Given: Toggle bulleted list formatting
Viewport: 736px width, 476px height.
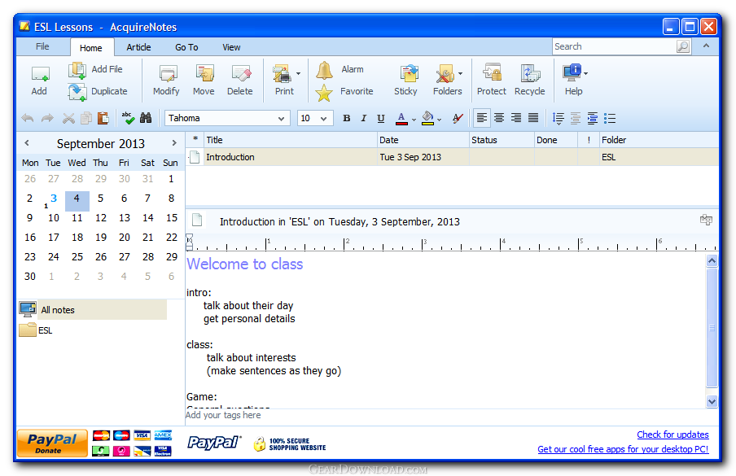Looking at the screenshot, I should pyautogui.click(x=610, y=118).
